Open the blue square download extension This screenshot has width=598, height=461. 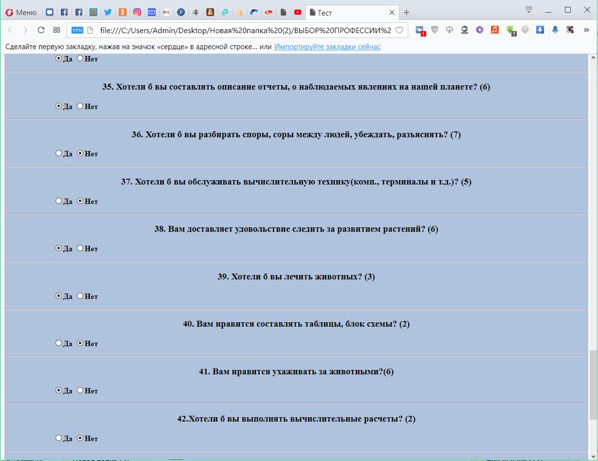540,30
